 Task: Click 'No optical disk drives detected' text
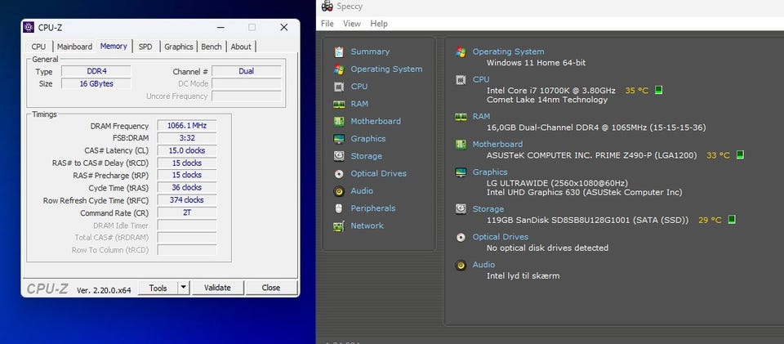pyautogui.click(x=547, y=248)
